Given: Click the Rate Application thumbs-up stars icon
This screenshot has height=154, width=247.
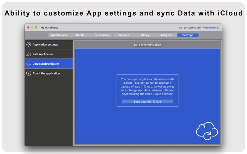Looking at the screenshot, I should pos(28,54).
